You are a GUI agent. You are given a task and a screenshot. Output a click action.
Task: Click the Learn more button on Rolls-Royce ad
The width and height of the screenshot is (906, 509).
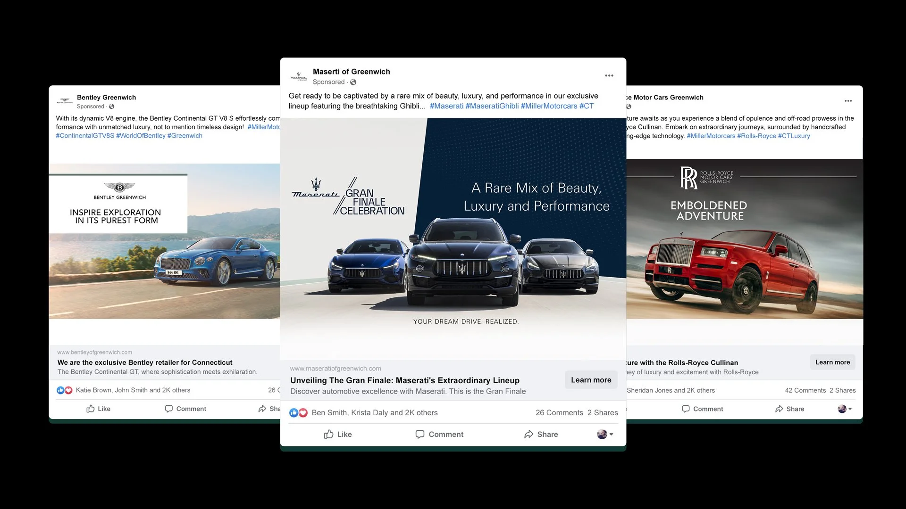832,362
